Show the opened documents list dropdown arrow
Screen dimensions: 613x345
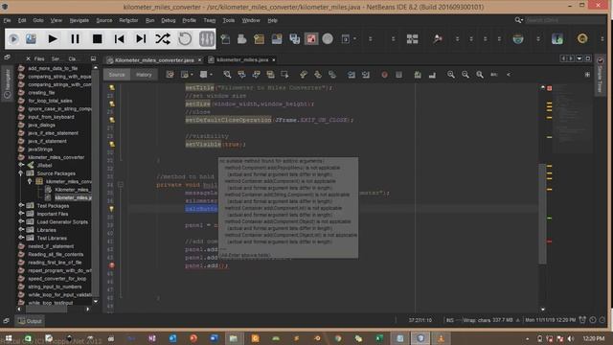click(x=579, y=58)
